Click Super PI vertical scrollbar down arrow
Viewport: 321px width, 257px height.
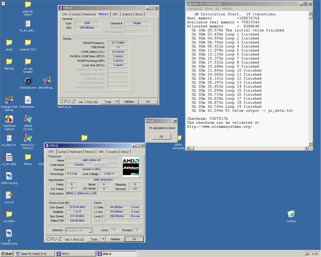coord(310,144)
